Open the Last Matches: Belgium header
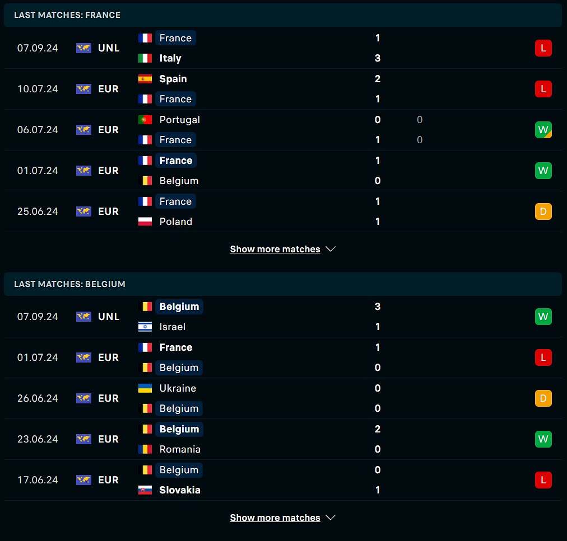This screenshot has height=541, width=567. [283, 284]
